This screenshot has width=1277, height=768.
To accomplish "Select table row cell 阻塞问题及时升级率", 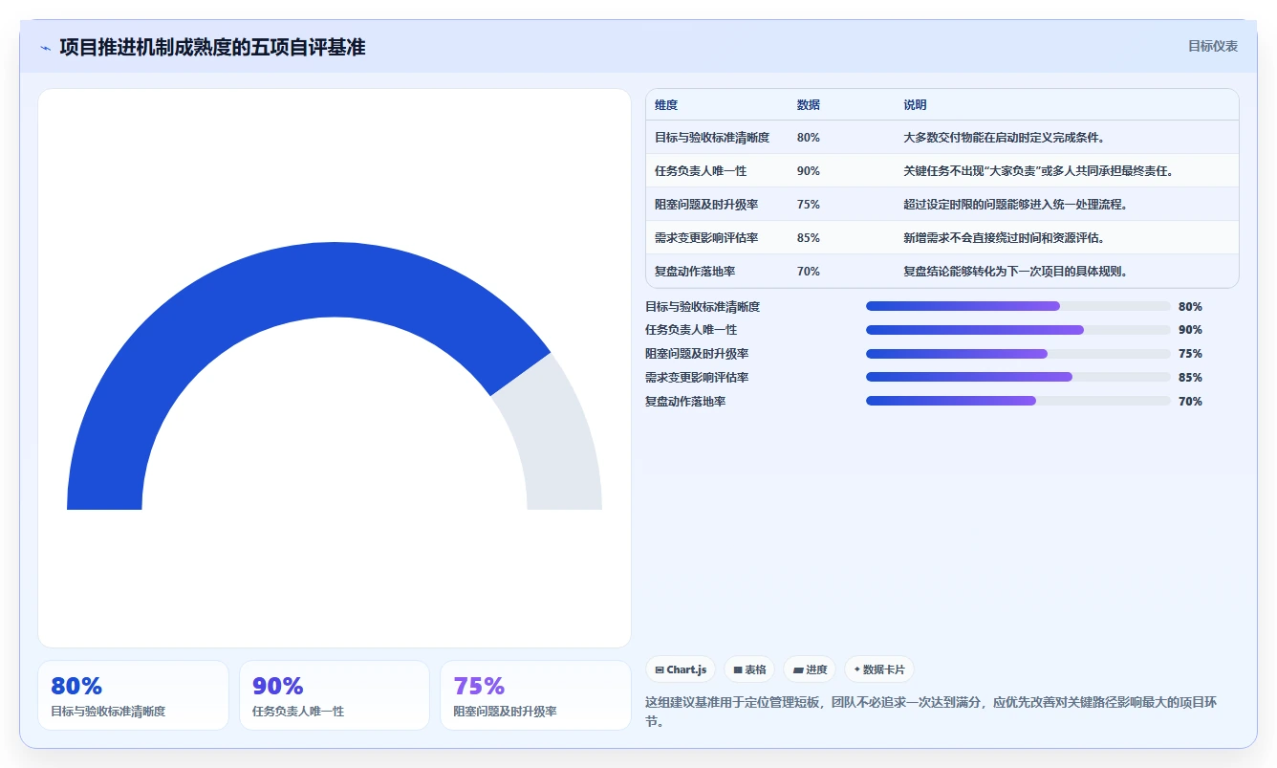I will (706, 205).
